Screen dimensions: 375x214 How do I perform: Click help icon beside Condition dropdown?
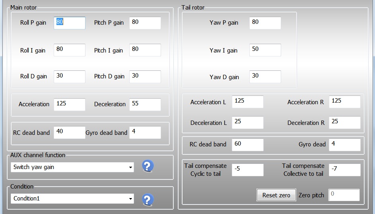pyautogui.click(x=148, y=199)
